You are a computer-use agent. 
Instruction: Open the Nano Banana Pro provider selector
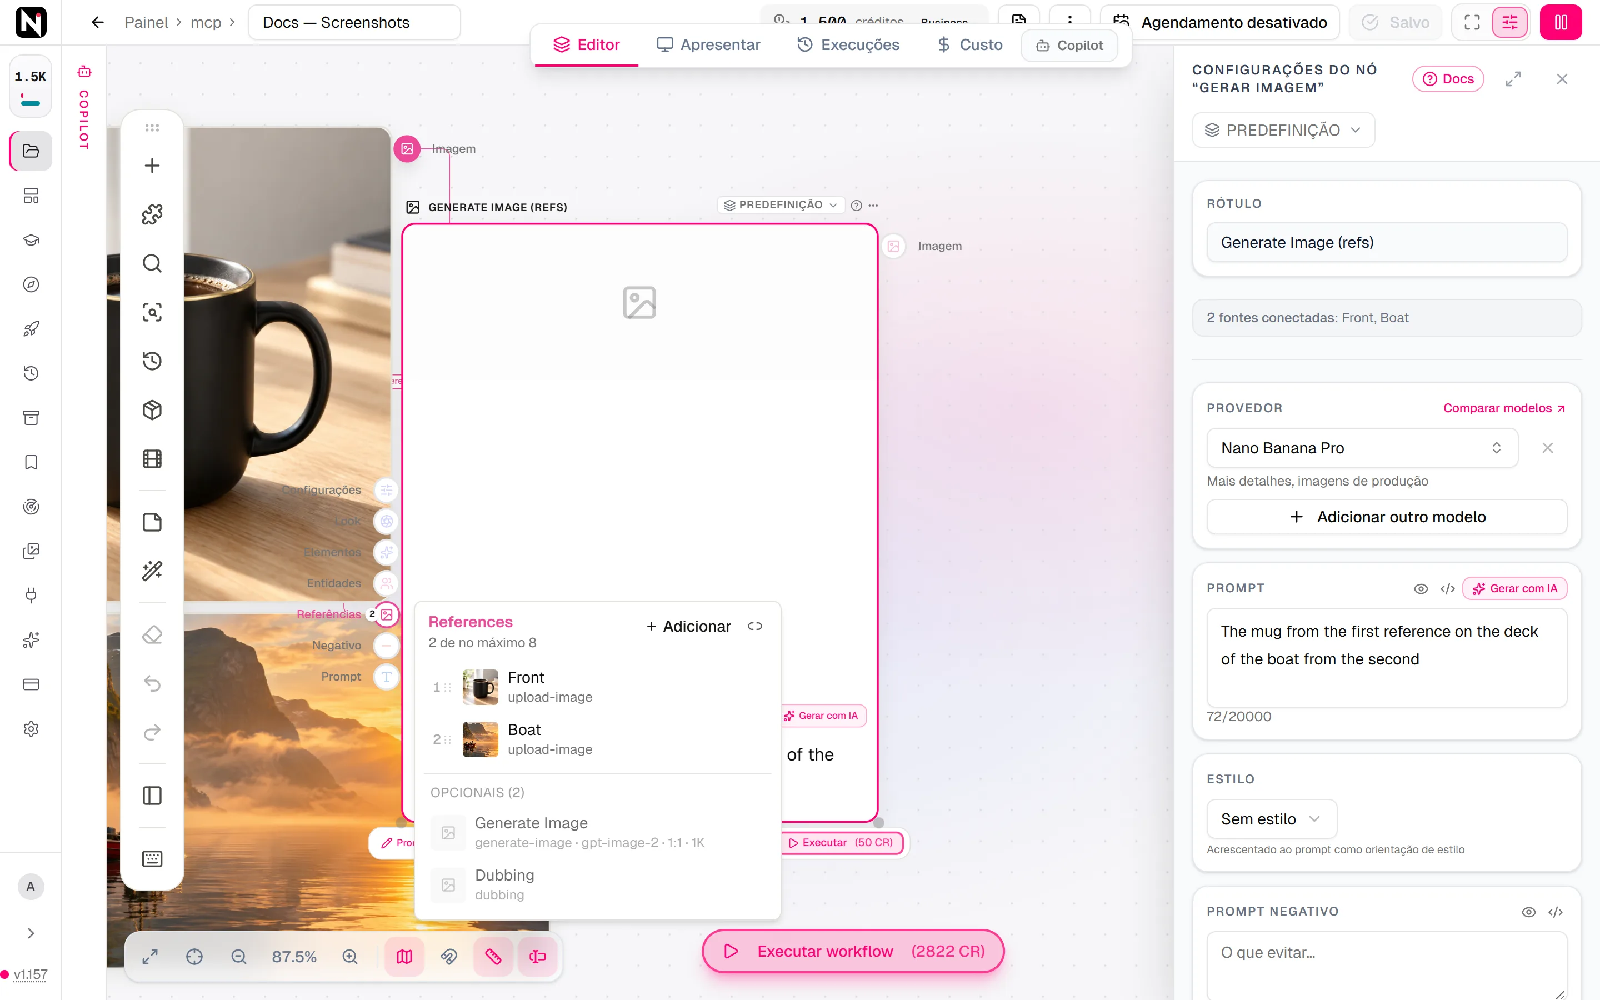click(x=1362, y=448)
